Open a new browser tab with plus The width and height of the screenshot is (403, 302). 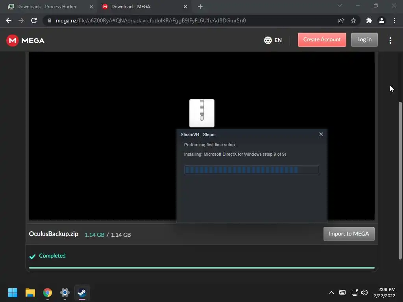[x=200, y=7]
